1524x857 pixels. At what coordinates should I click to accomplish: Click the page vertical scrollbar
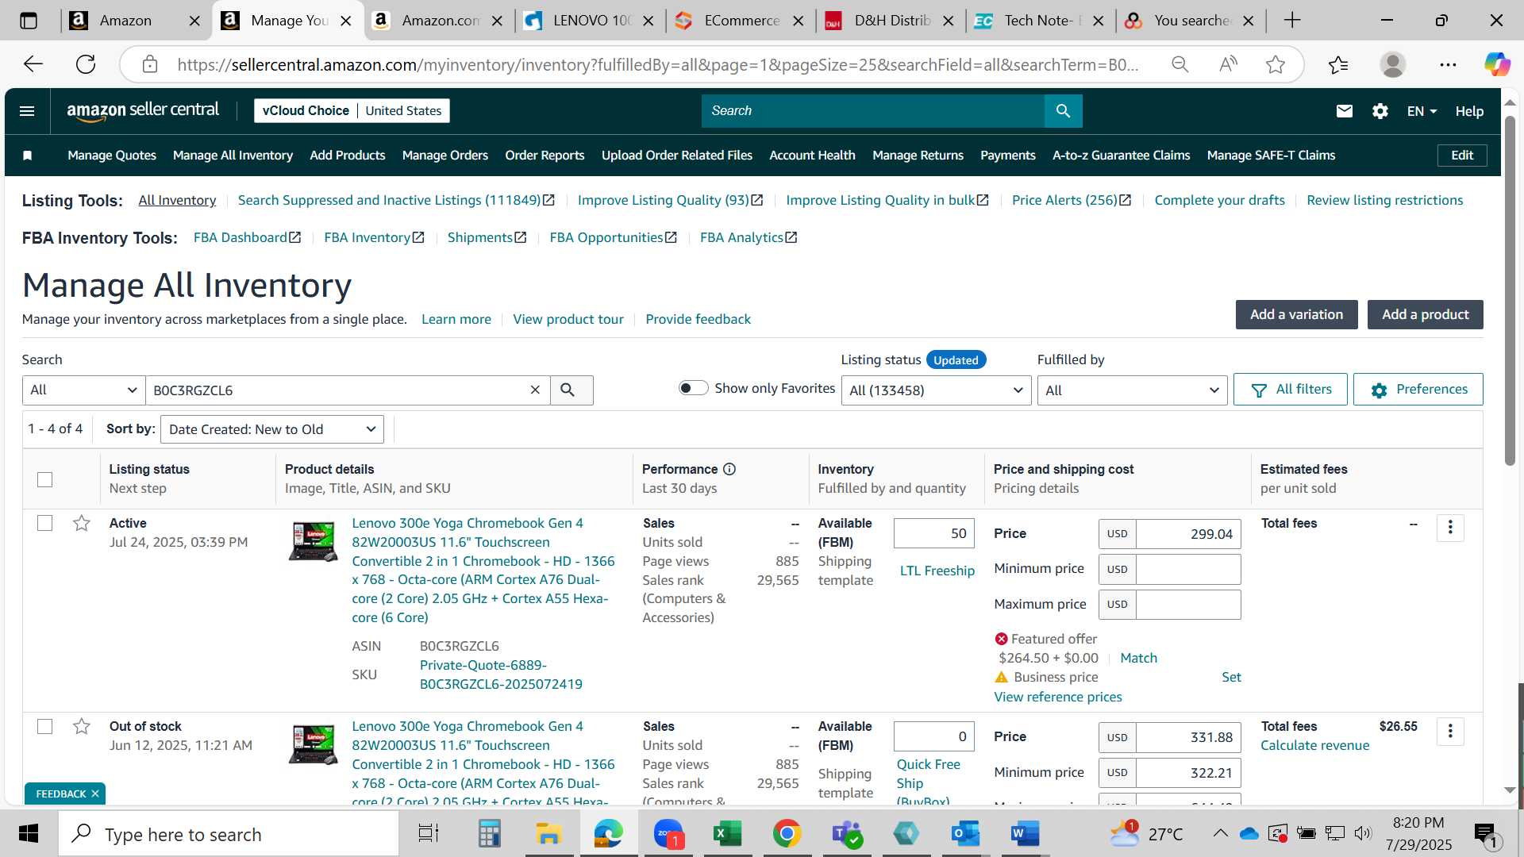coord(1510,291)
